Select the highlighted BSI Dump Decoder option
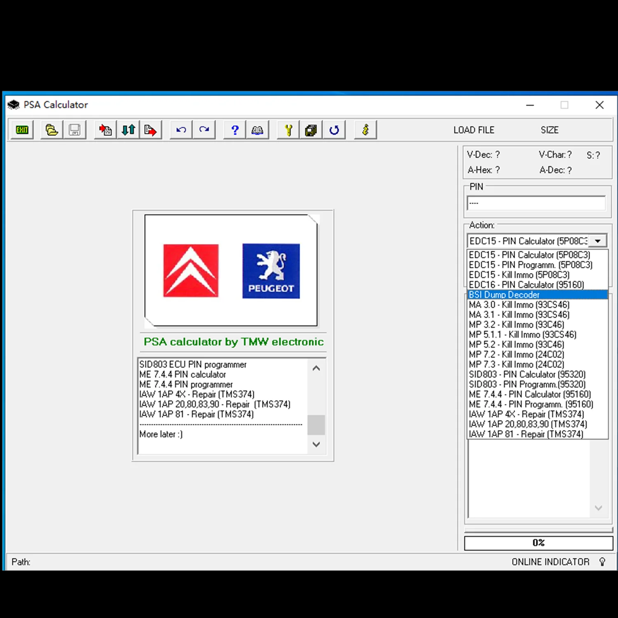Viewport: 618px width, 618px height. pos(538,295)
